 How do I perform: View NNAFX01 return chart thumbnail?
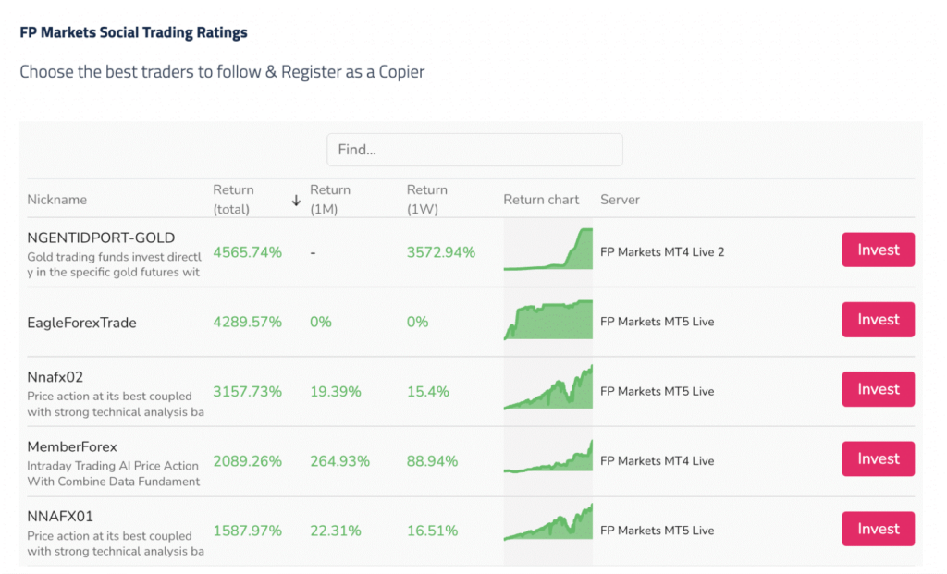click(x=548, y=530)
